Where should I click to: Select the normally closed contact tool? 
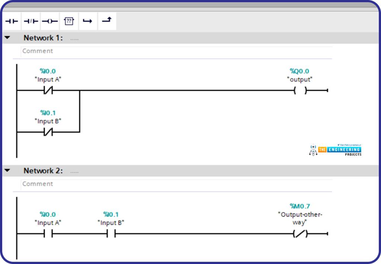pos(31,21)
